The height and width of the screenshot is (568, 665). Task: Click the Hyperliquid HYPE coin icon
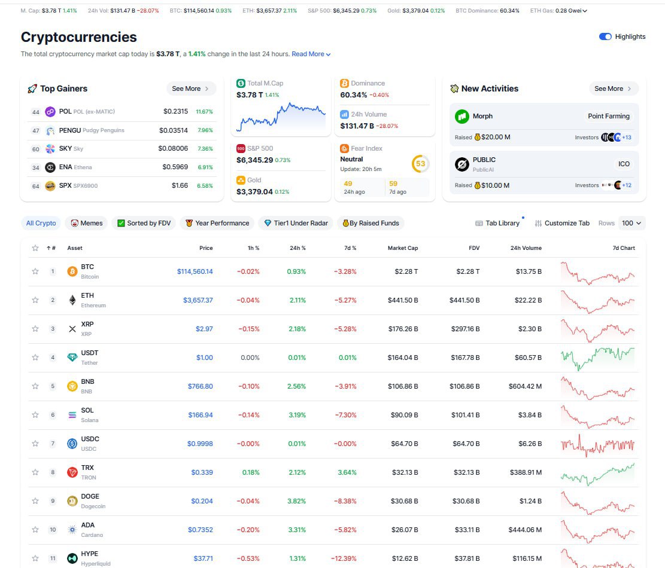click(x=72, y=558)
